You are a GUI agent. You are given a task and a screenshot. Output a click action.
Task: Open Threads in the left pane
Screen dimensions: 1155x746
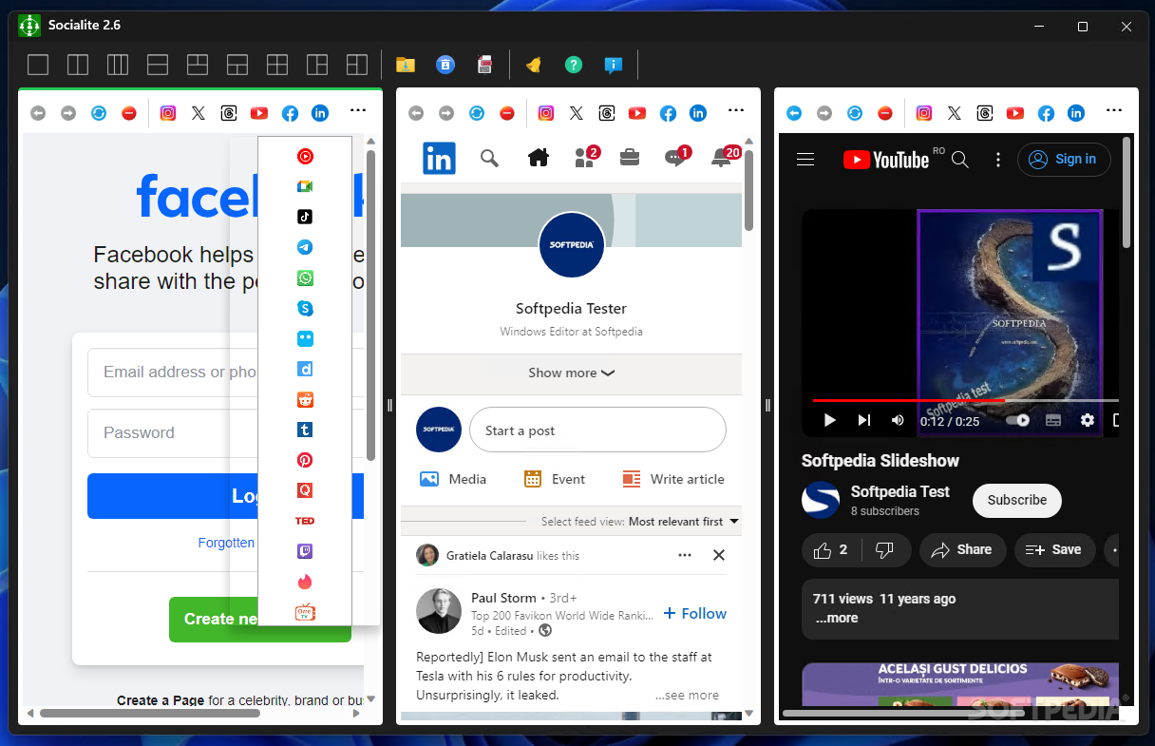click(229, 113)
